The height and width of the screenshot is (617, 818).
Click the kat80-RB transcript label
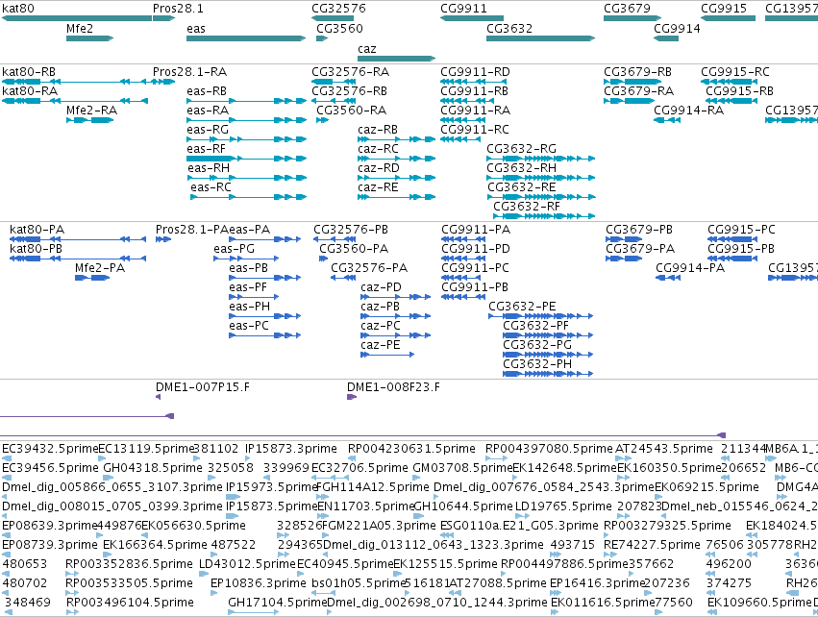coord(29,72)
